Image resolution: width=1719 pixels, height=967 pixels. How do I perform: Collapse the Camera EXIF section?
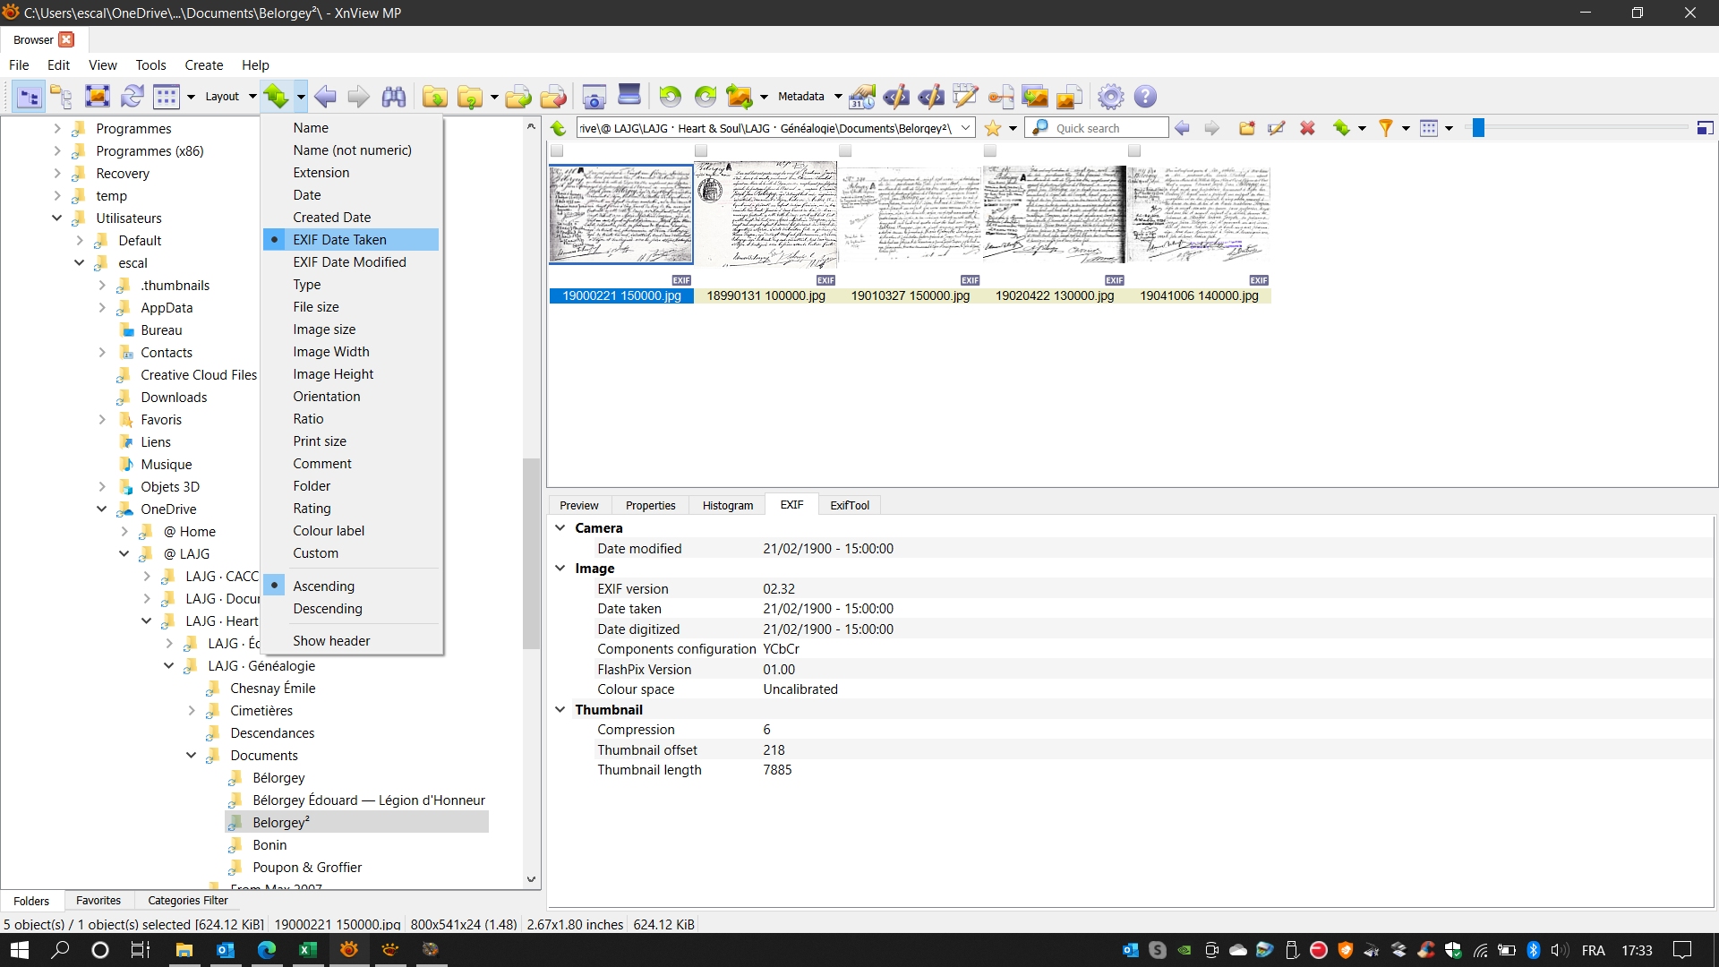click(560, 528)
